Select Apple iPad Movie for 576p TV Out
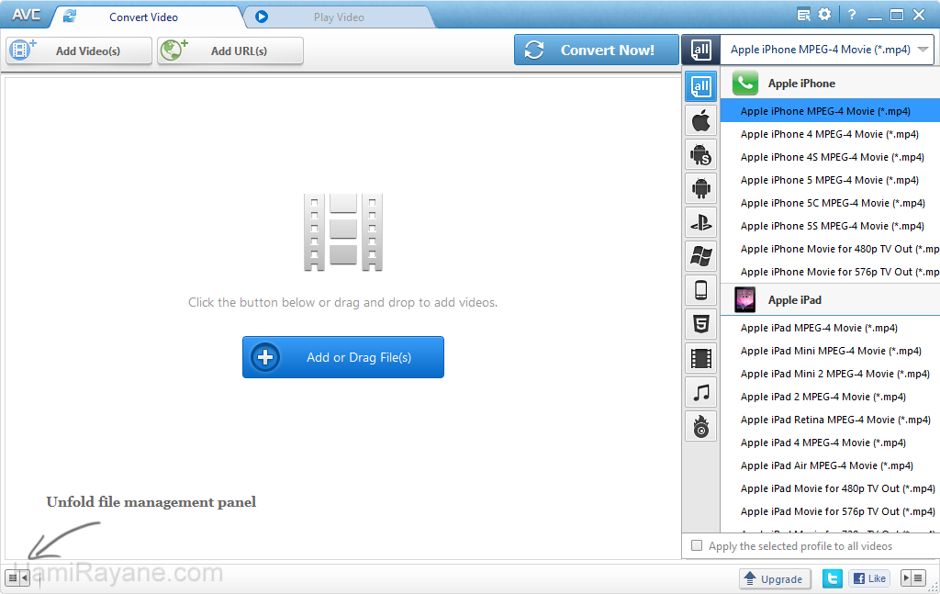This screenshot has width=940, height=594. (830, 512)
